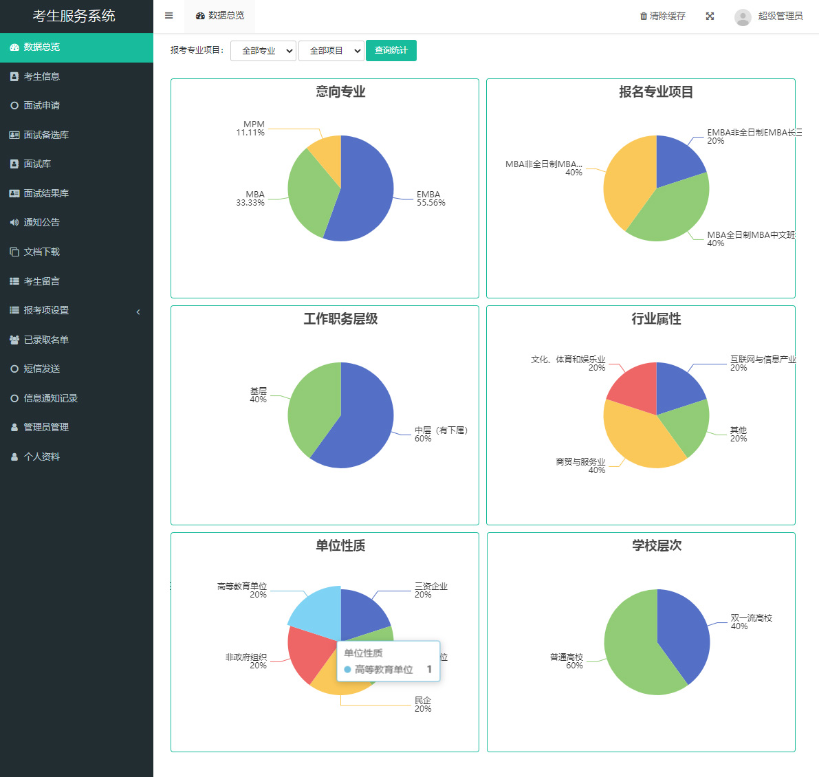Image resolution: width=819 pixels, height=777 pixels.
Task: Open 个人资料 in the sidebar
Action: coord(41,457)
